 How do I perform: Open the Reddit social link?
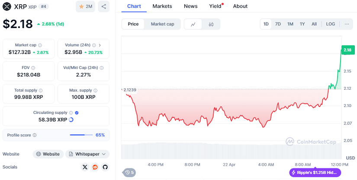(x=95, y=167)
